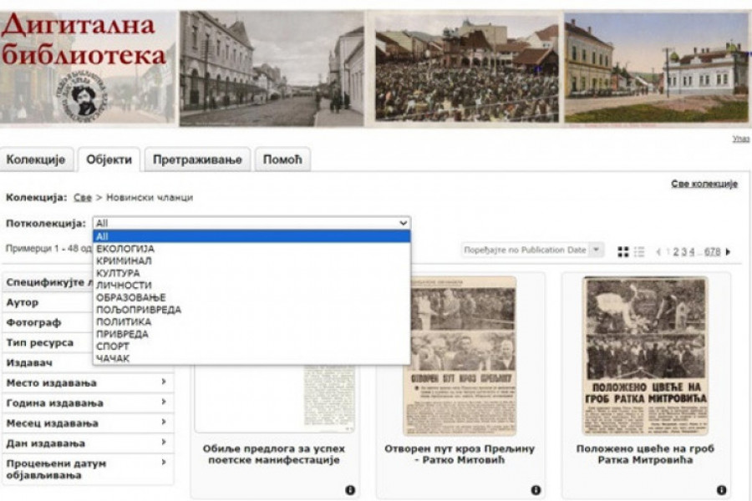Screen dimensions: 752x501
Task: Open the Помоћ tab
Action: coord(282,159)
